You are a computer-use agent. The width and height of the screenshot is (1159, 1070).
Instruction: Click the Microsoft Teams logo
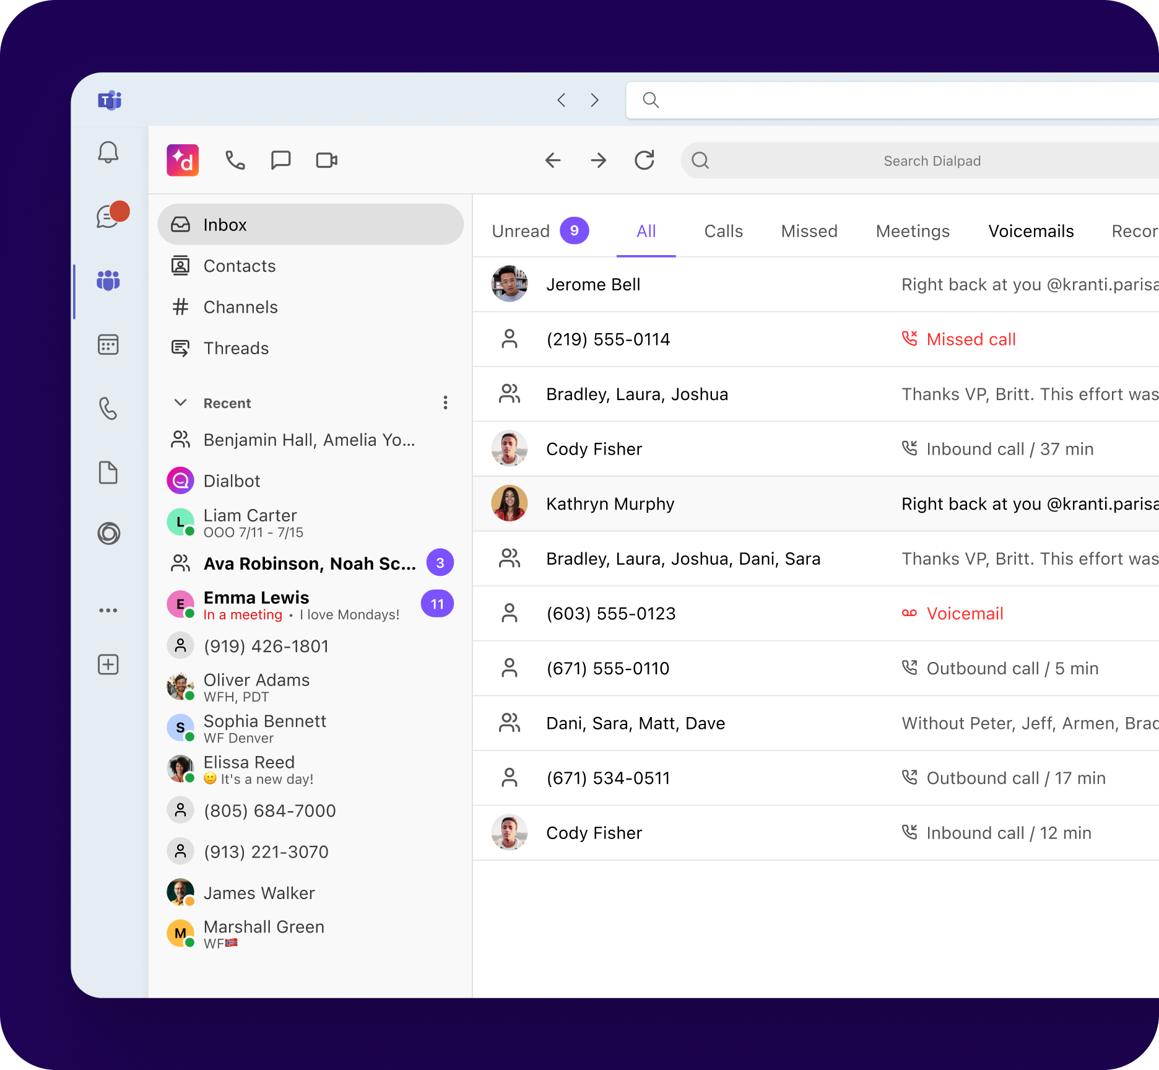[110, 100]
